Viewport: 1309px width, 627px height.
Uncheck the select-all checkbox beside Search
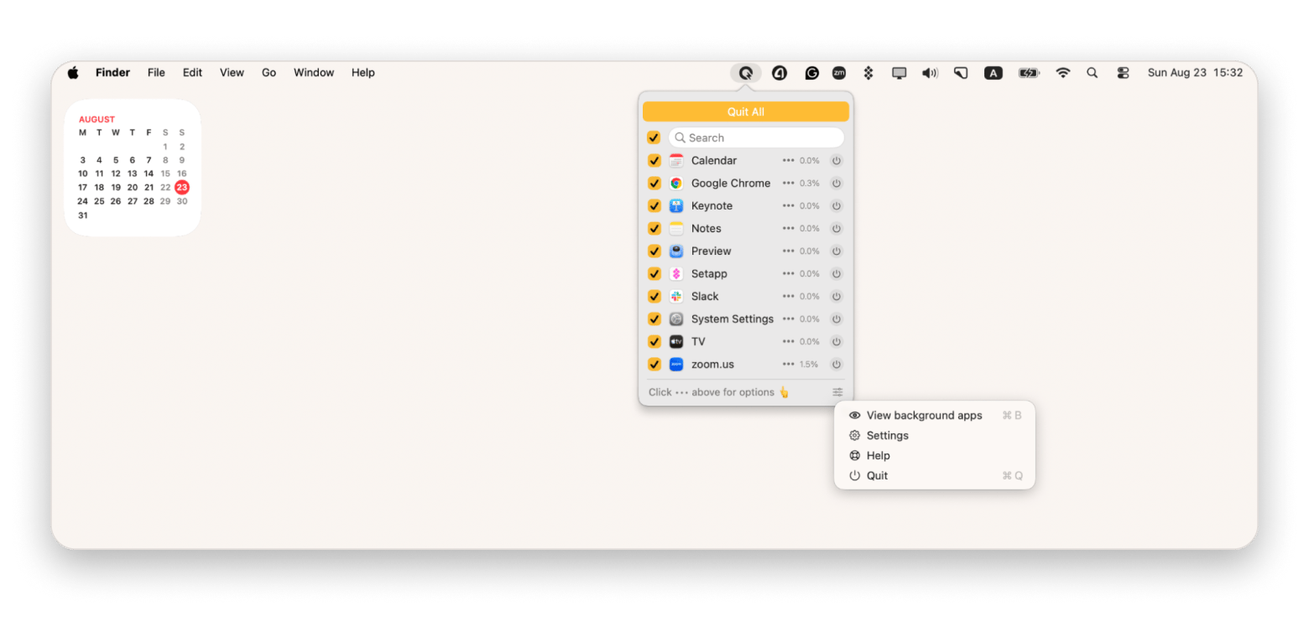tap(654, 137)
